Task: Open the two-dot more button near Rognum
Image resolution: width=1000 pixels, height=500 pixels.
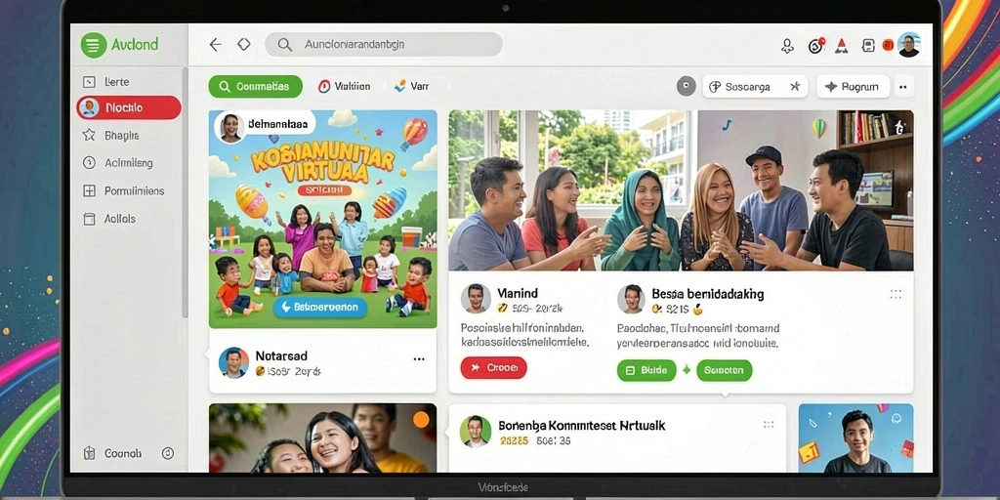Action: (x=903, y=87)
